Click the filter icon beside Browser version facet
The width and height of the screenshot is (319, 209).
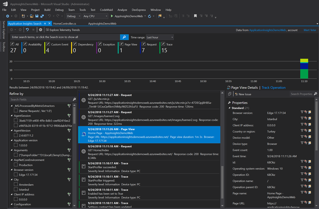[69, 170]
